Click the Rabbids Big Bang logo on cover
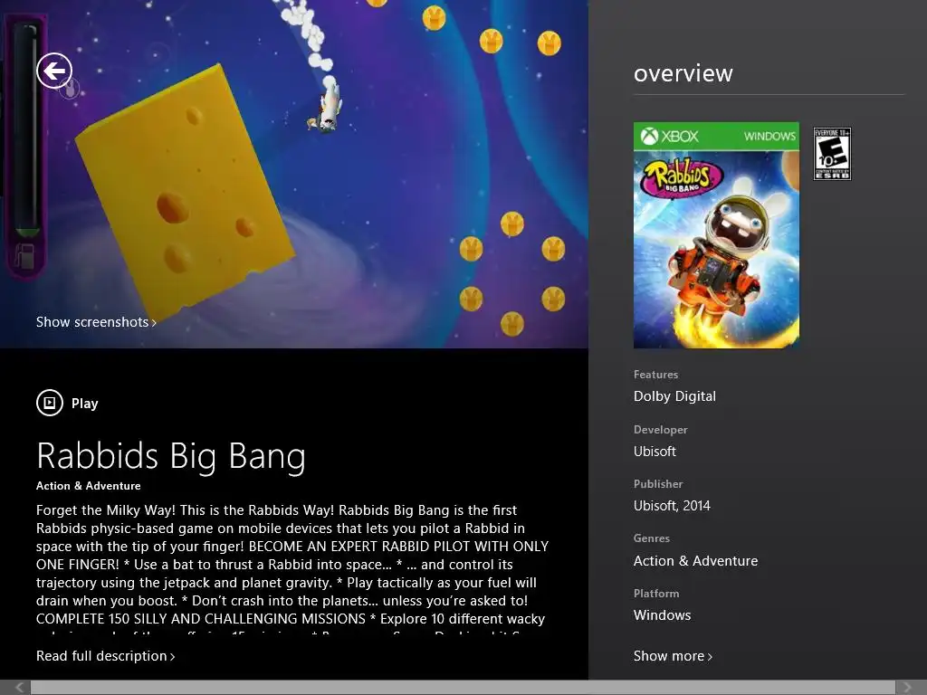 pyautogui.click(x=683, y=176)
